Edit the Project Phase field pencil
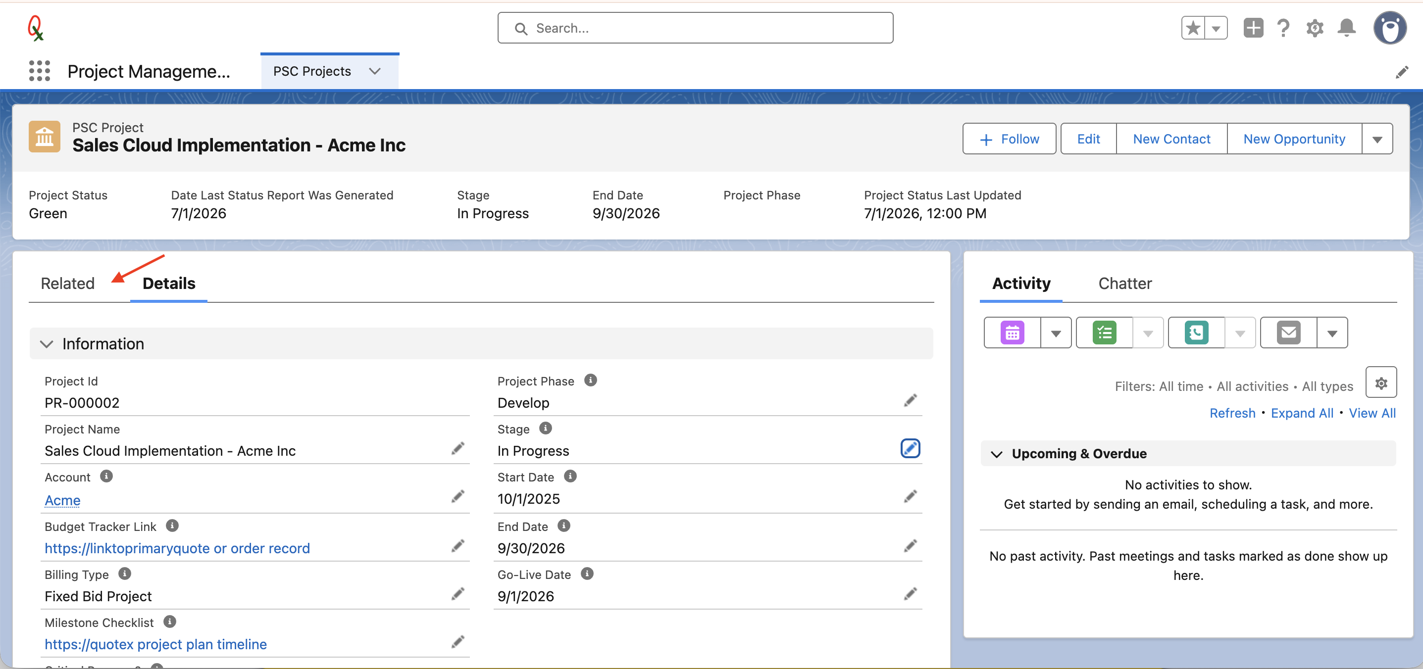The width and height of the screenshot is (1423, 669). 910,401
